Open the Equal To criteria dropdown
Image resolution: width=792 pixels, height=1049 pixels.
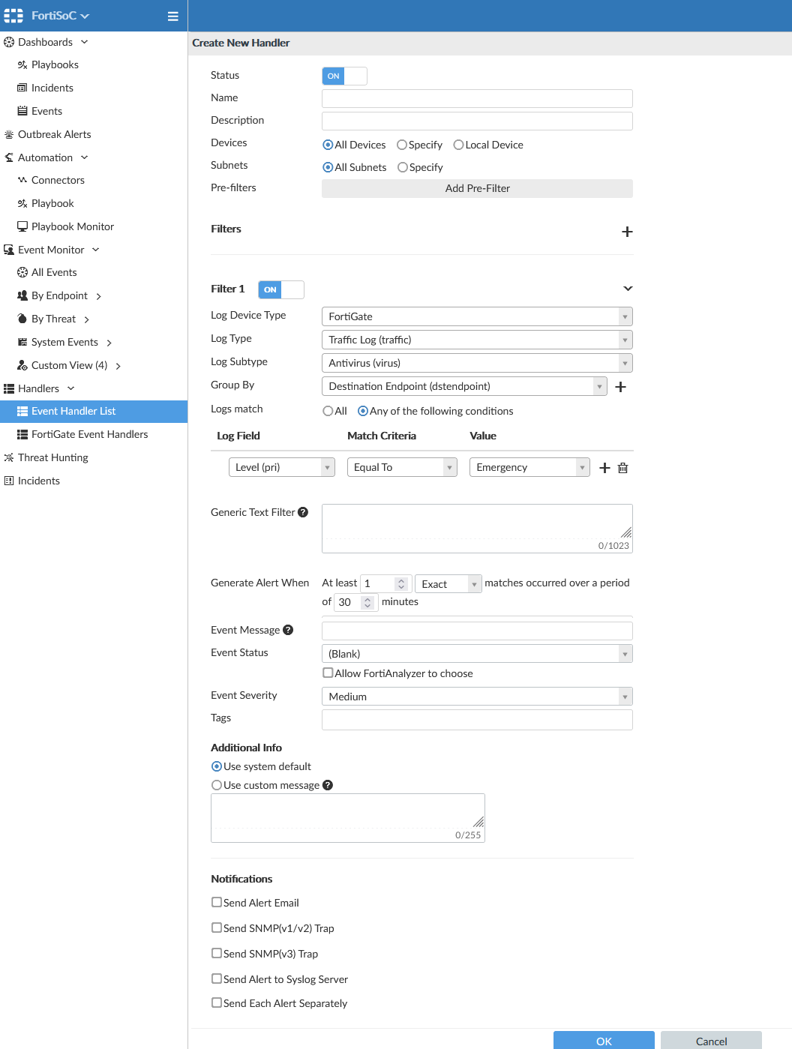[402, 467]
